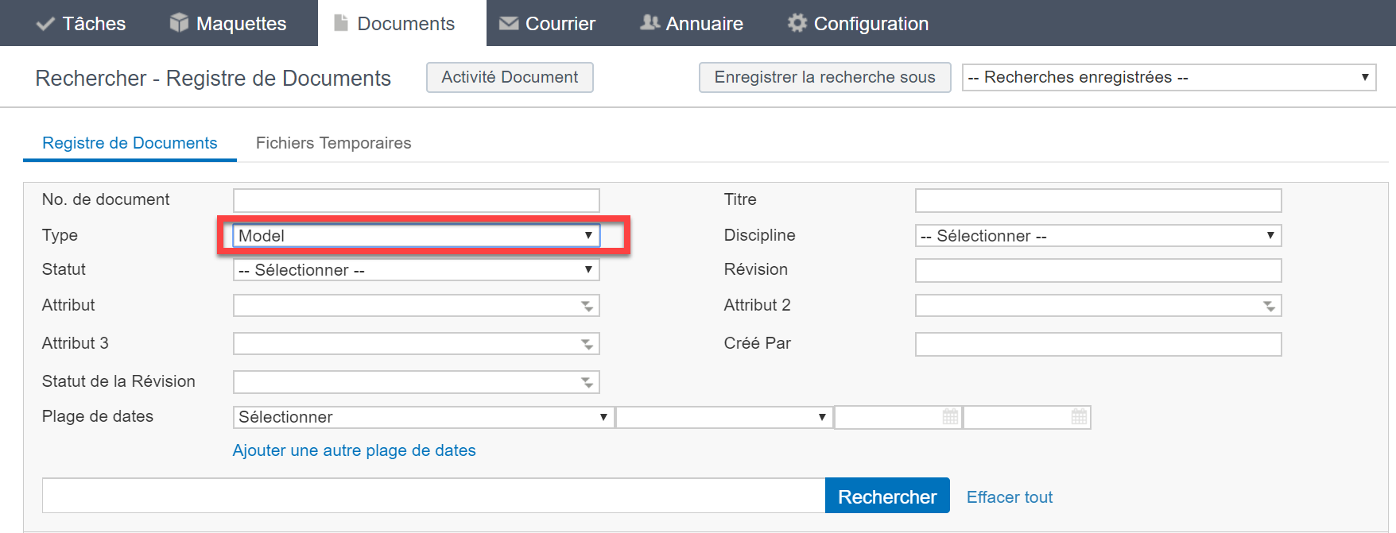1396x533 pixels.
Task: Open the second Plage de dates dropdown
Action: coord(724,417)
